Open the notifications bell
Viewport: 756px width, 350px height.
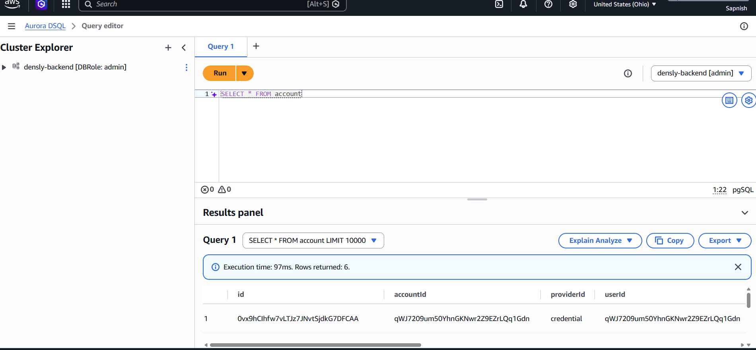coord(523,4)
